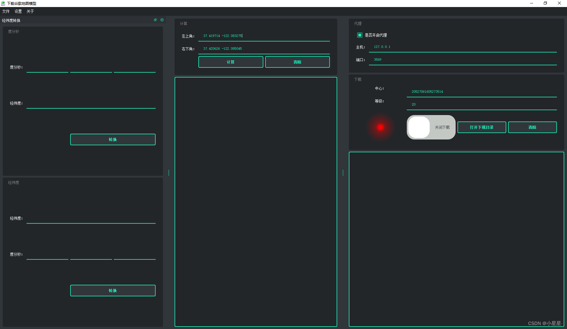This screenshot has width=567, height=329.
Task: Focus the 左上角 coordinate field
Action: click(264, 36)
